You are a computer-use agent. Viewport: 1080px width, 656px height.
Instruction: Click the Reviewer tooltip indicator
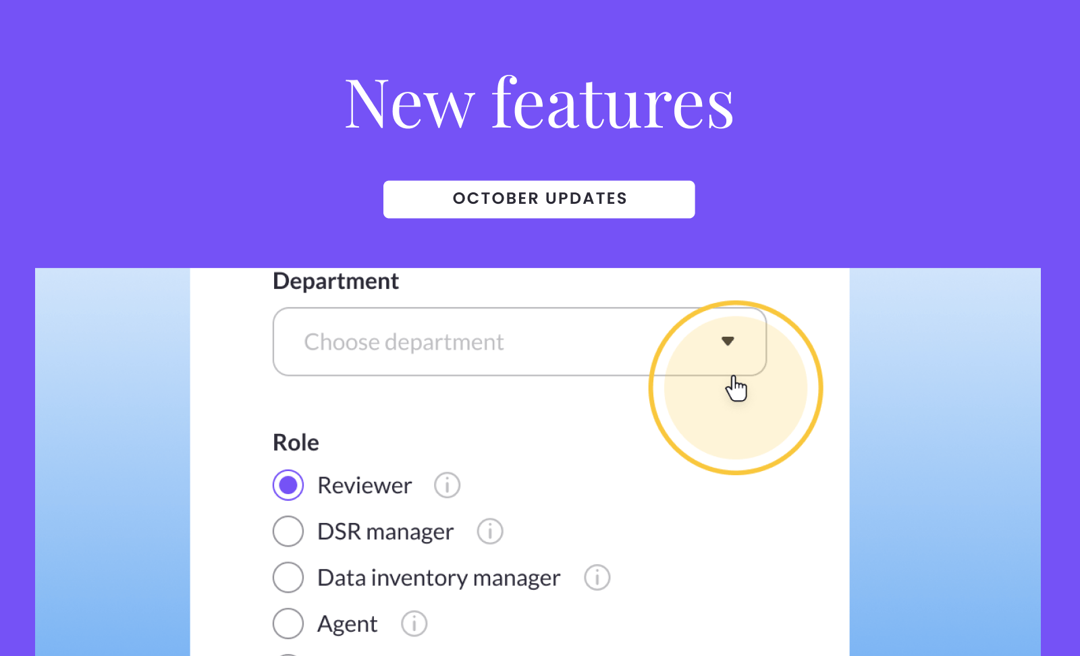(447, 485)
